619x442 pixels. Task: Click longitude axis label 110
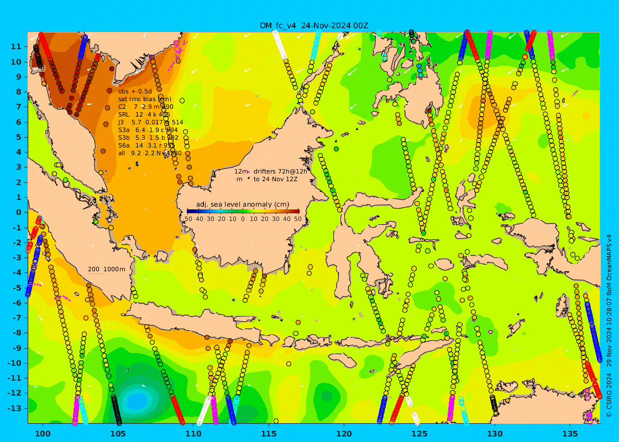(193, 434)
